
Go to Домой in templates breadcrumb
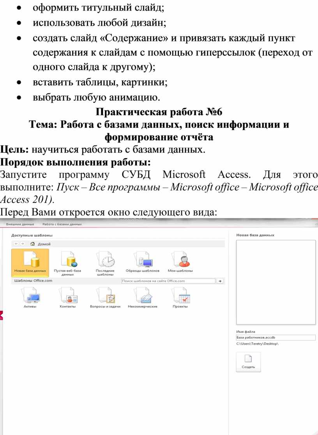pos(41,244)
